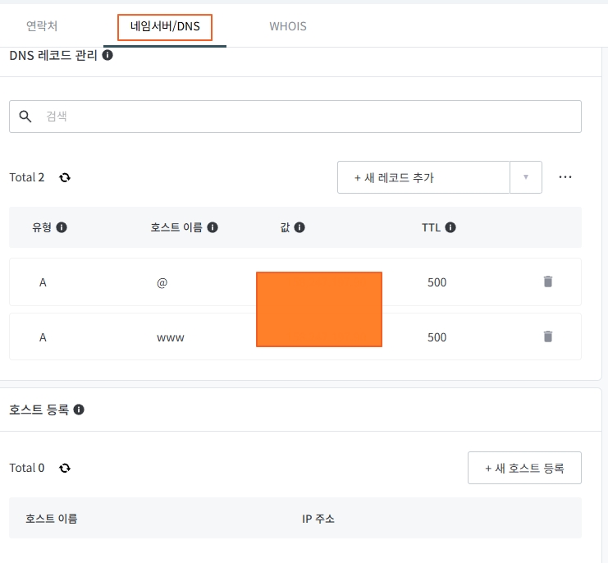Click the www host name cell

(x=171, y=338)
